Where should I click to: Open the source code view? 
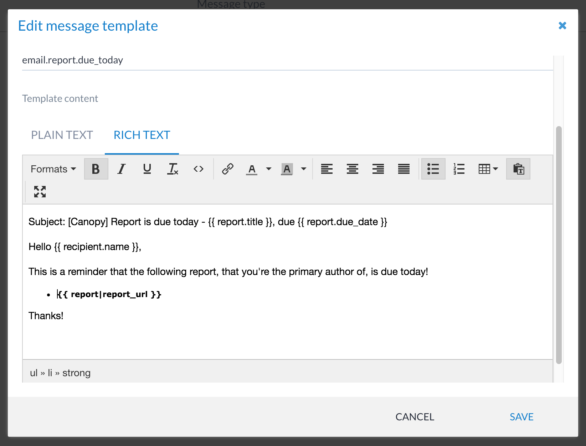tap(199, 169)
